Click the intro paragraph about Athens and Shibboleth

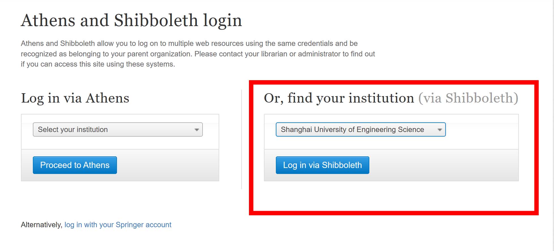(x=198, y=54)
